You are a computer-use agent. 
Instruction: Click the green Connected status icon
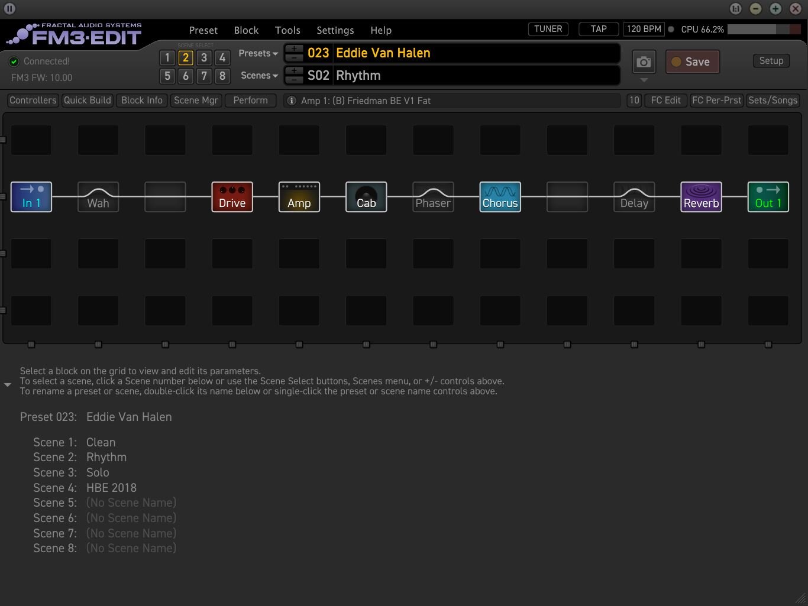pos(14,61)
